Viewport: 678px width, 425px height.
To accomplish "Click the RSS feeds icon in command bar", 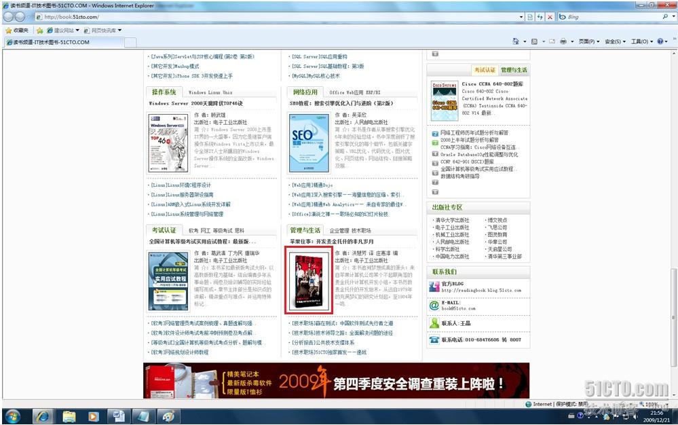I will pos(534,41).
